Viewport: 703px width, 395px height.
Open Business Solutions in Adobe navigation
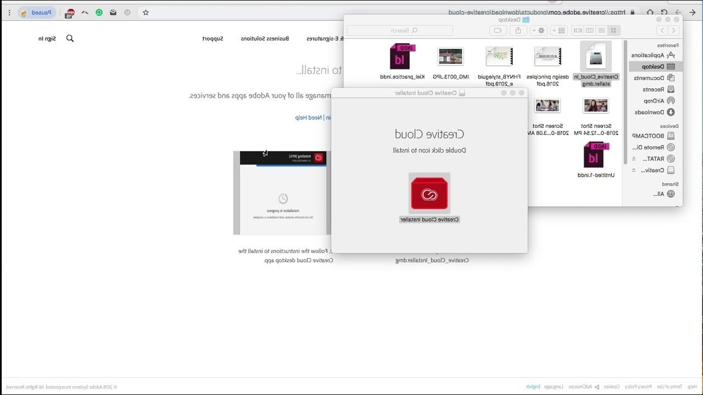265,38
